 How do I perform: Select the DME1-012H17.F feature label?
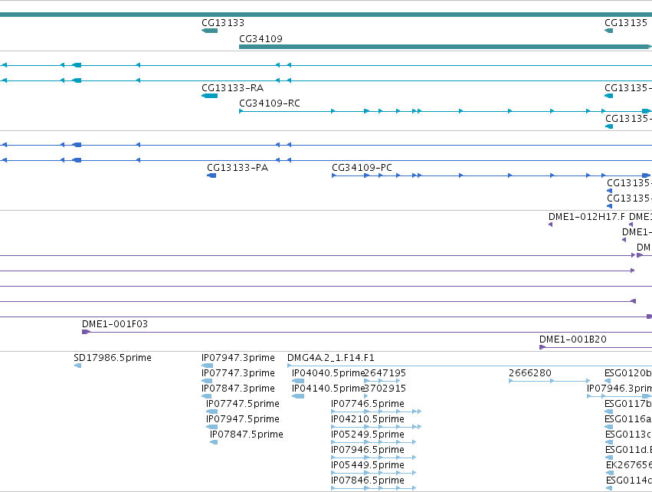tap(587, 217)
